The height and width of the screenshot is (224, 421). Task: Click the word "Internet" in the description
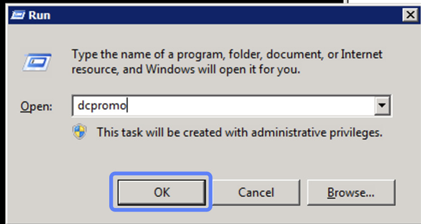(x=361, y=54)
